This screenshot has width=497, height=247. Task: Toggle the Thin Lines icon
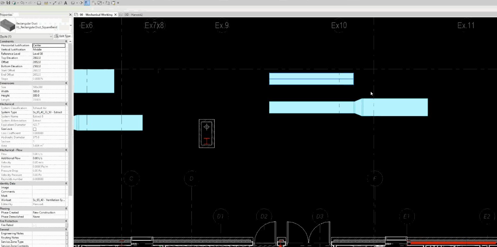pos(87,3)
